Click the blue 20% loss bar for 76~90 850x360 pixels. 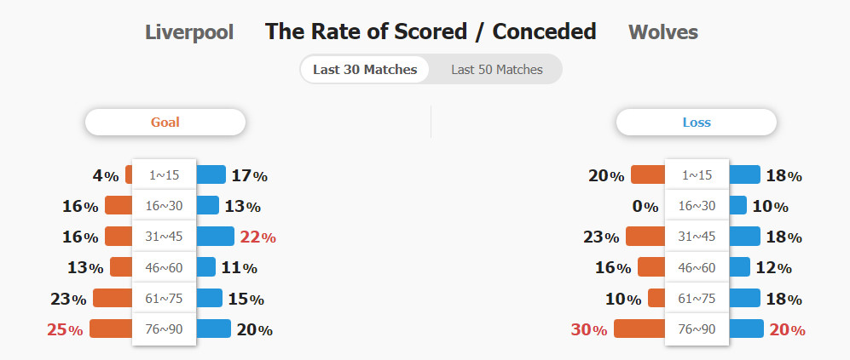coord(746,329)
